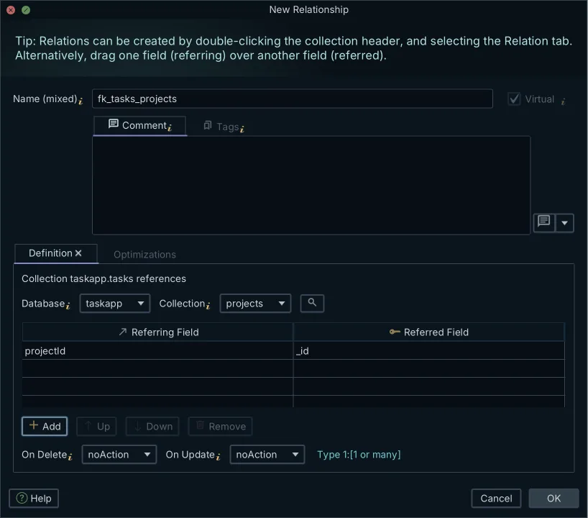This screenshot has width=588, height=518.
Task: Click the Add button
Action: pos(45,426)
